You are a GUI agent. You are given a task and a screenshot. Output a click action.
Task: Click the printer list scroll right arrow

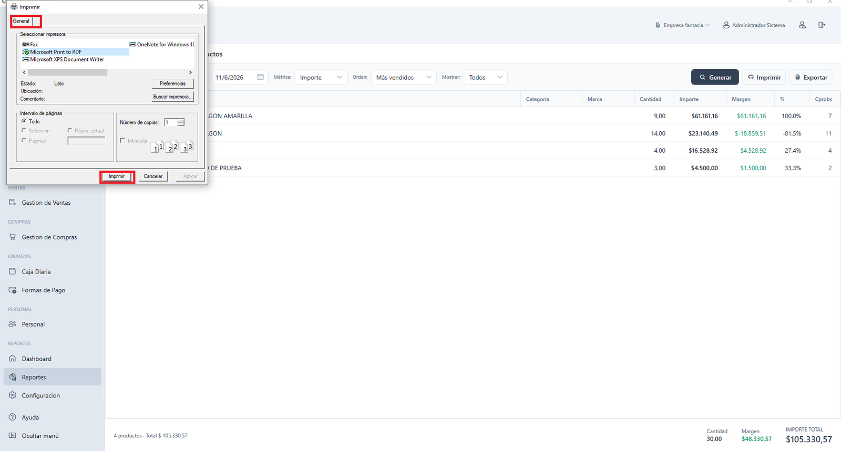pyautogui.click(x=190, y=72)
